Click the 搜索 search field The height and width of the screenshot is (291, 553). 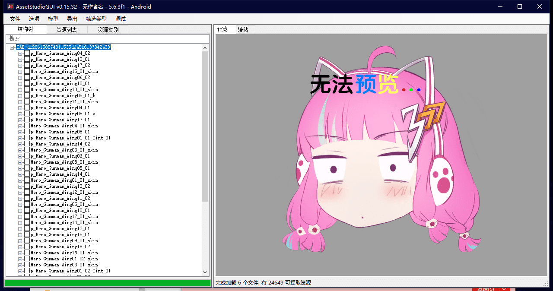107,38
